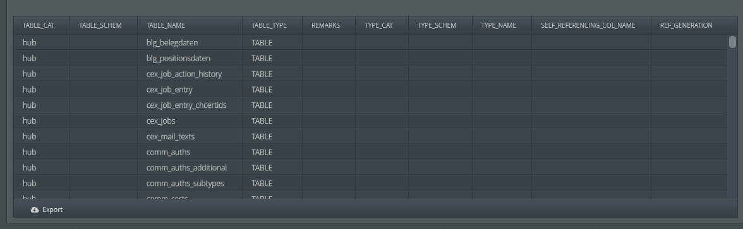The image size is (743, 229).
Task: Click hub in the cex_mail_texts row
Action: coord(29,136)
